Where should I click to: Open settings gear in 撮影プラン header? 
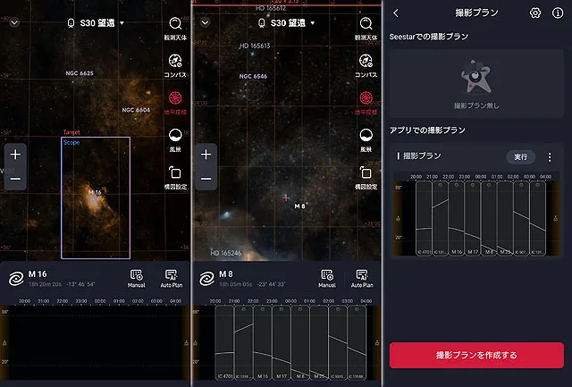pos(535,13)
